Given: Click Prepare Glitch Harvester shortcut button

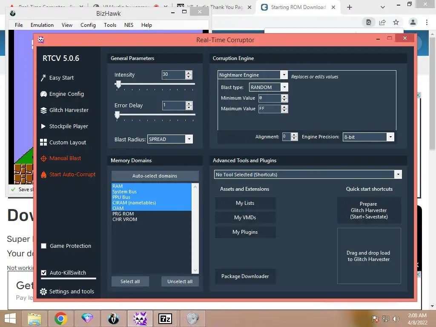Looking at the screenshot, I should [x=369, y=210].
